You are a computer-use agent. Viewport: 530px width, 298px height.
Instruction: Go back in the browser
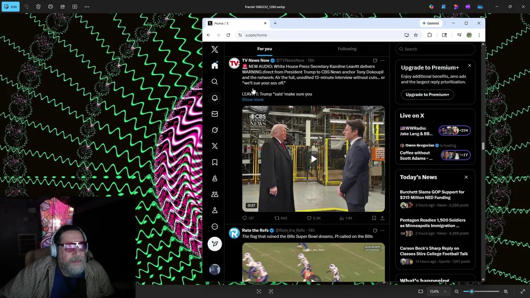coord(208,35)
